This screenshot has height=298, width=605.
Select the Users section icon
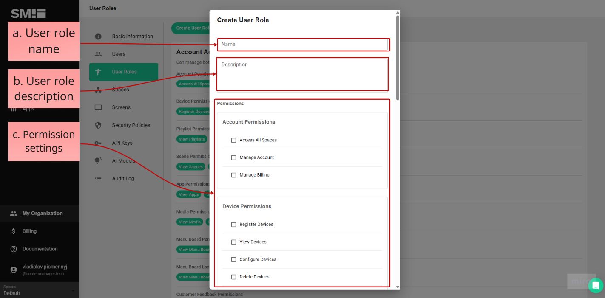[x=99, y=54]
